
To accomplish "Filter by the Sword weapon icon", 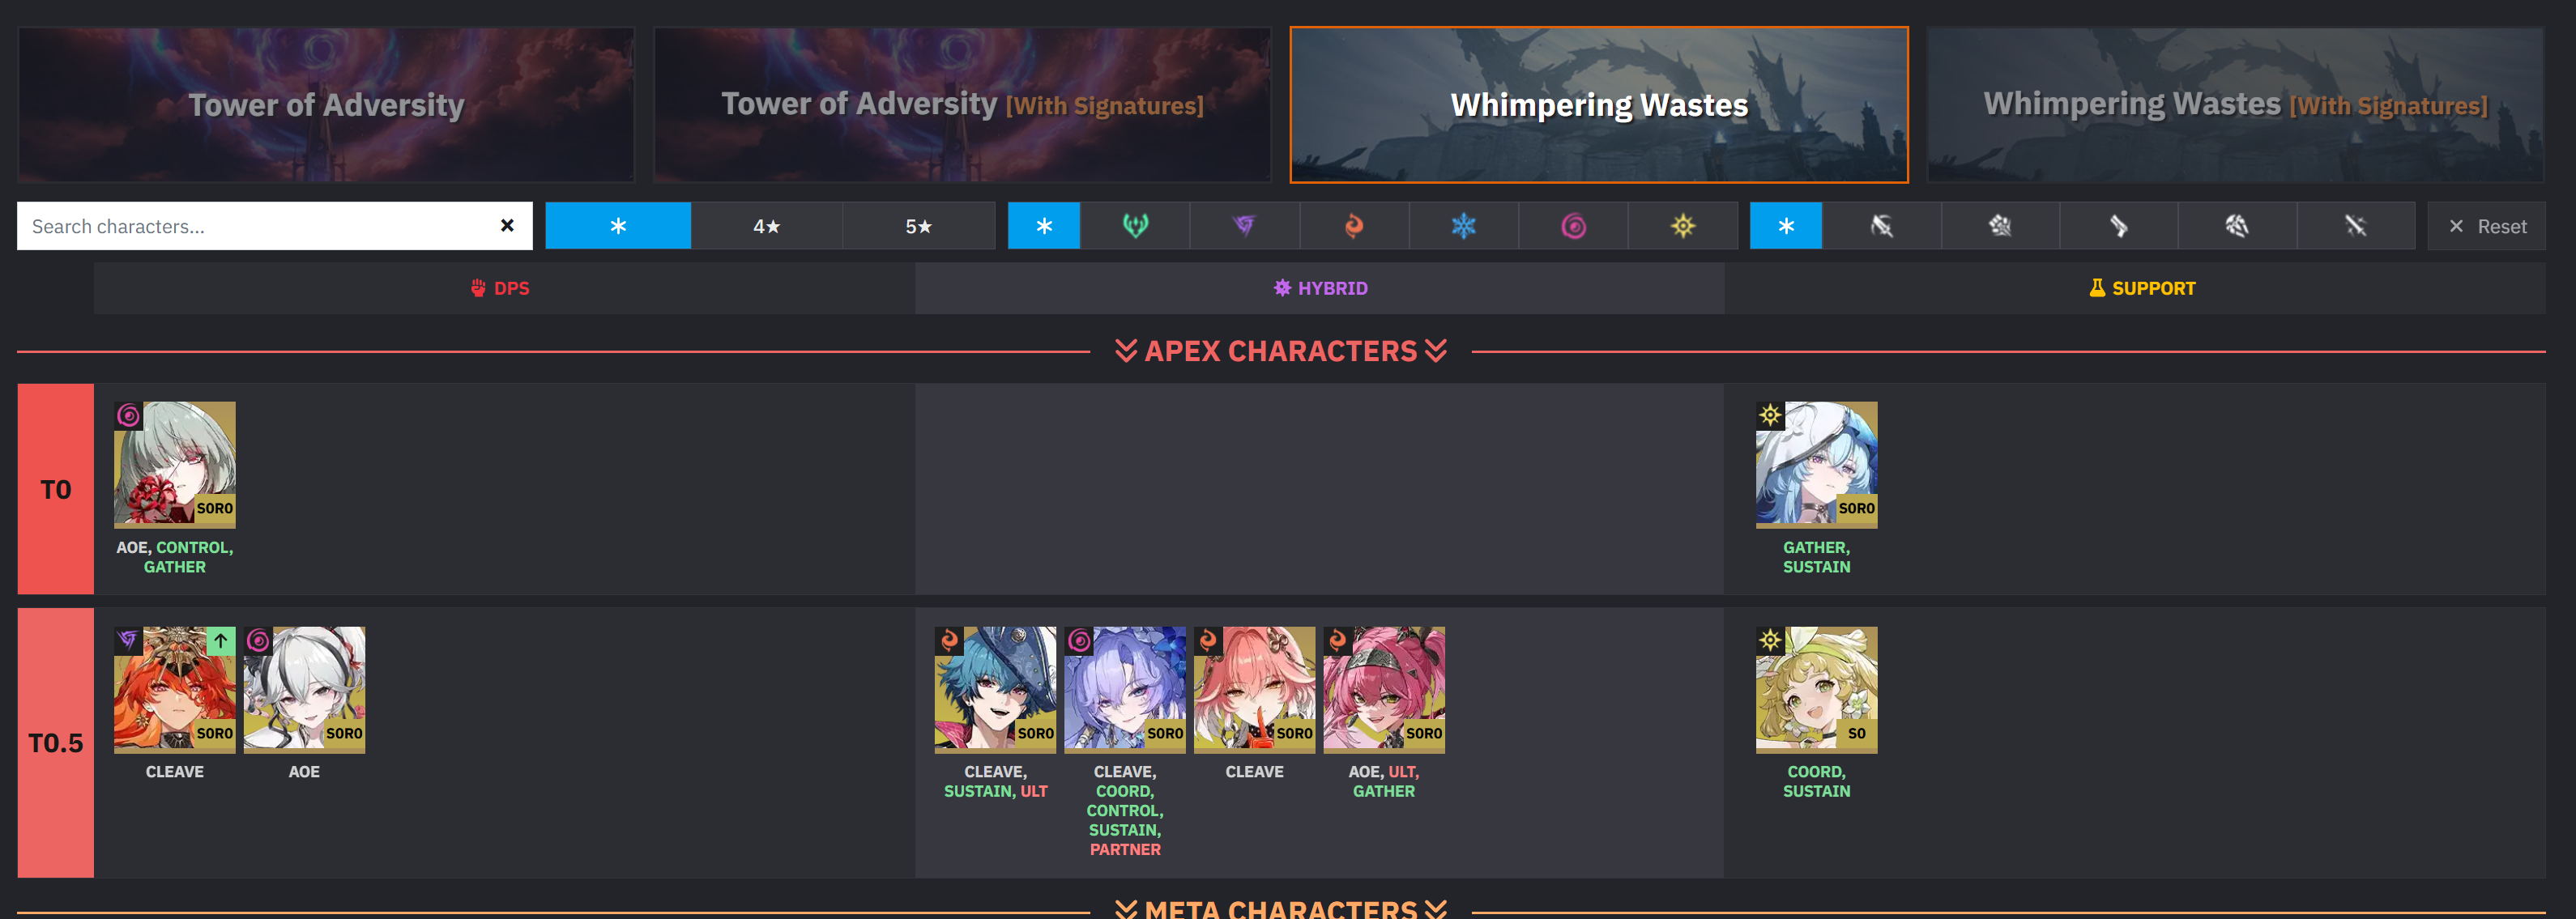I will pyautogui.click(x=2356, y=226).
